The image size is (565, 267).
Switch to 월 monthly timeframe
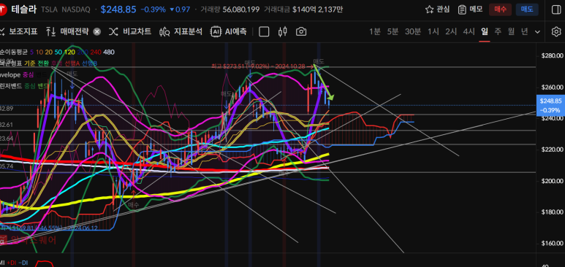point(511,31)
